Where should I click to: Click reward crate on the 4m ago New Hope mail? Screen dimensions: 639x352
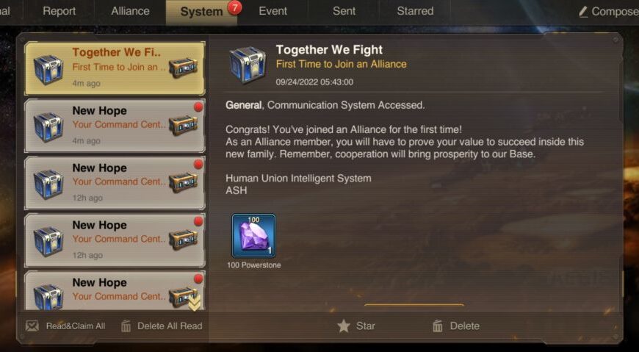183,125
